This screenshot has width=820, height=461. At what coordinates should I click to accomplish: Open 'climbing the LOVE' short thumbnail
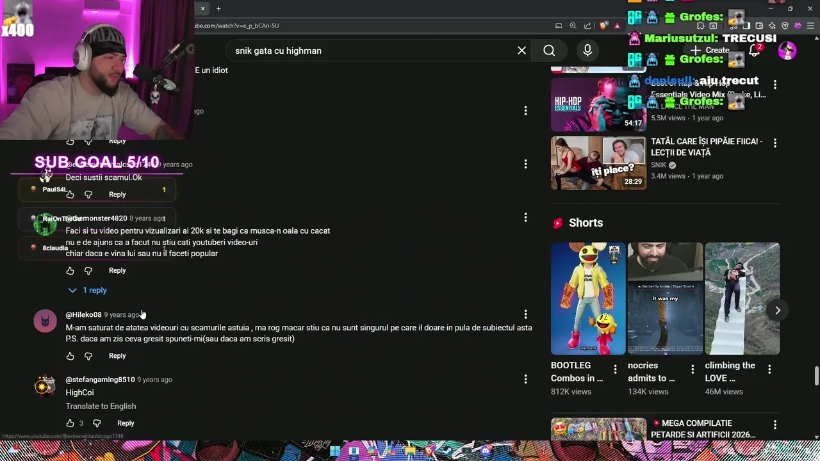tap(742, 298)
